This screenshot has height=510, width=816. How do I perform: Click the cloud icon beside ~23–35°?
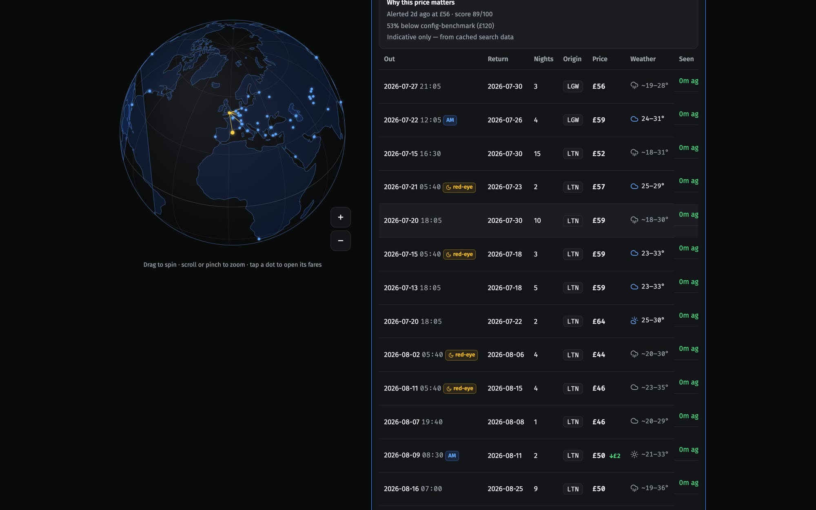tap(634, 388)
